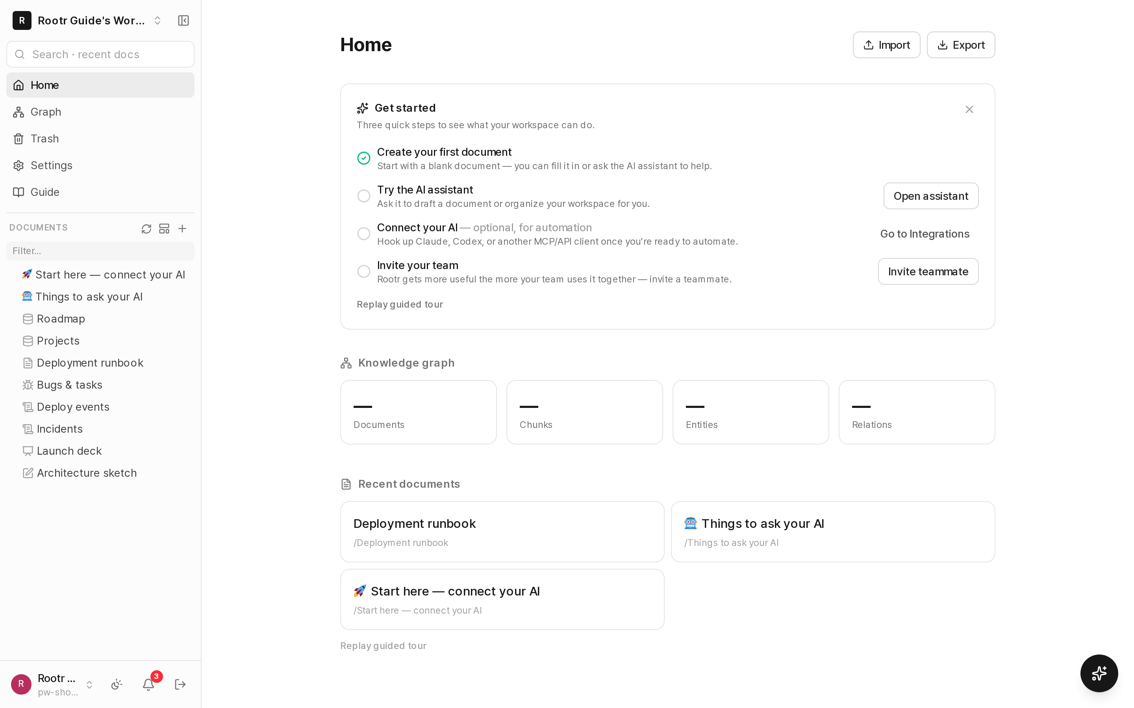Screen dimensions: 1134x708
Task: Toggle the Create your first document check
Action: (364, 158)
